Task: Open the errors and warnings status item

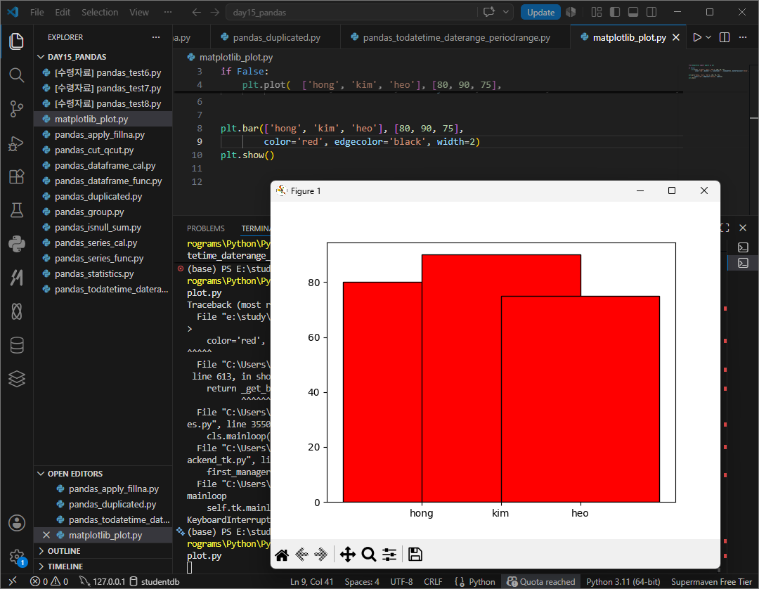Action: tap(49, 581)
